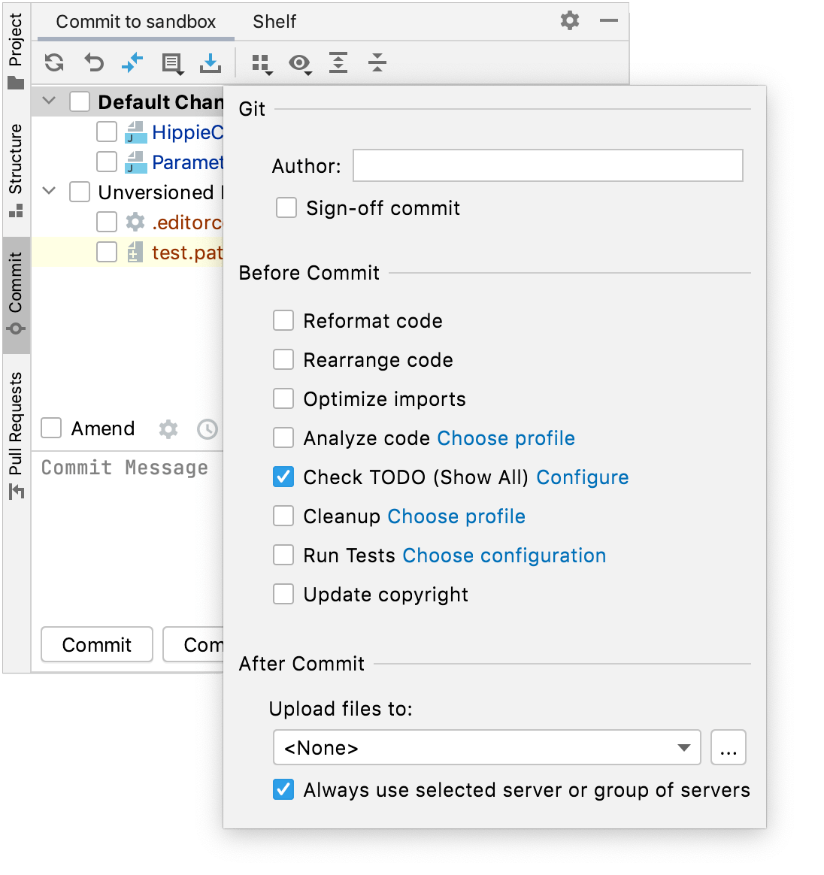The image size is (824, 875).
Task: Expand all changelists with toolbar icon
Action: point(338,63)
